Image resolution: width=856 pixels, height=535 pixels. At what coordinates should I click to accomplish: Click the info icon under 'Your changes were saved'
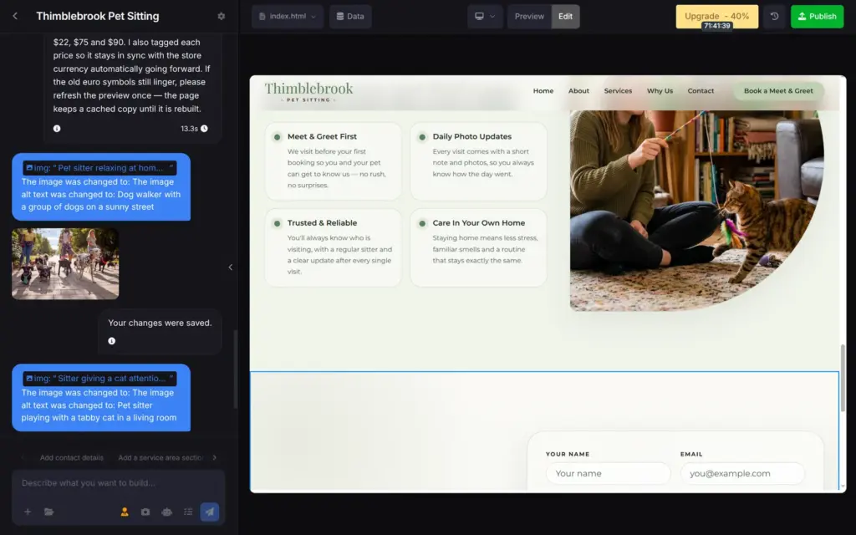[112, 341]
